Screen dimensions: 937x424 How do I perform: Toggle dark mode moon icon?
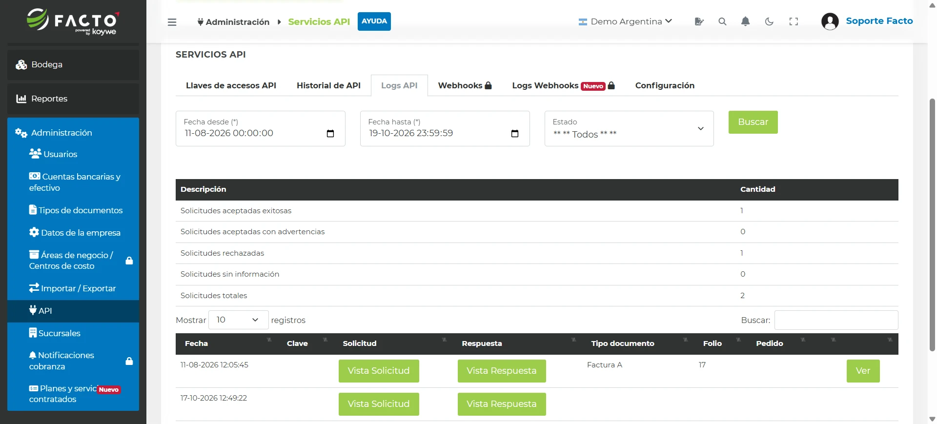tap(769, 21)
